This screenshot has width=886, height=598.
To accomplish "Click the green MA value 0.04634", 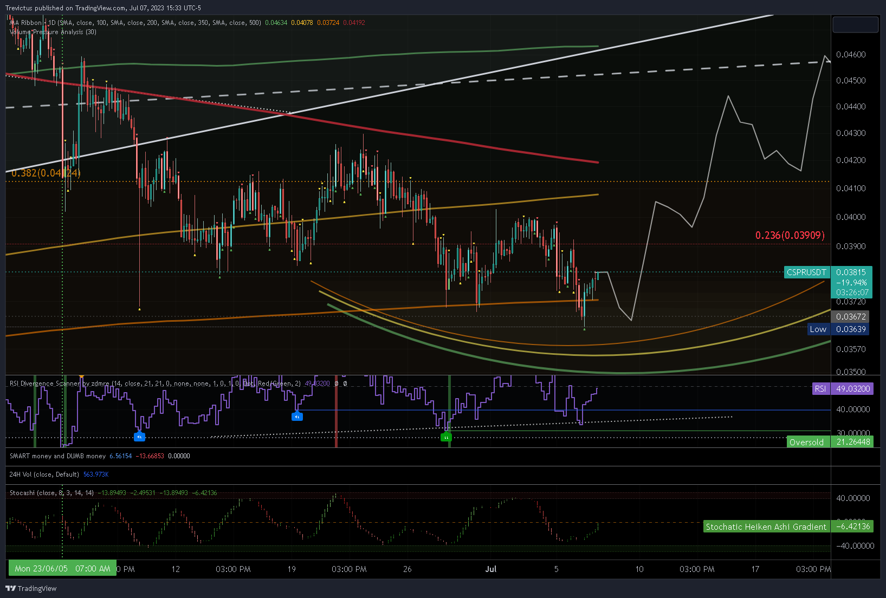I will click(276, 23).
